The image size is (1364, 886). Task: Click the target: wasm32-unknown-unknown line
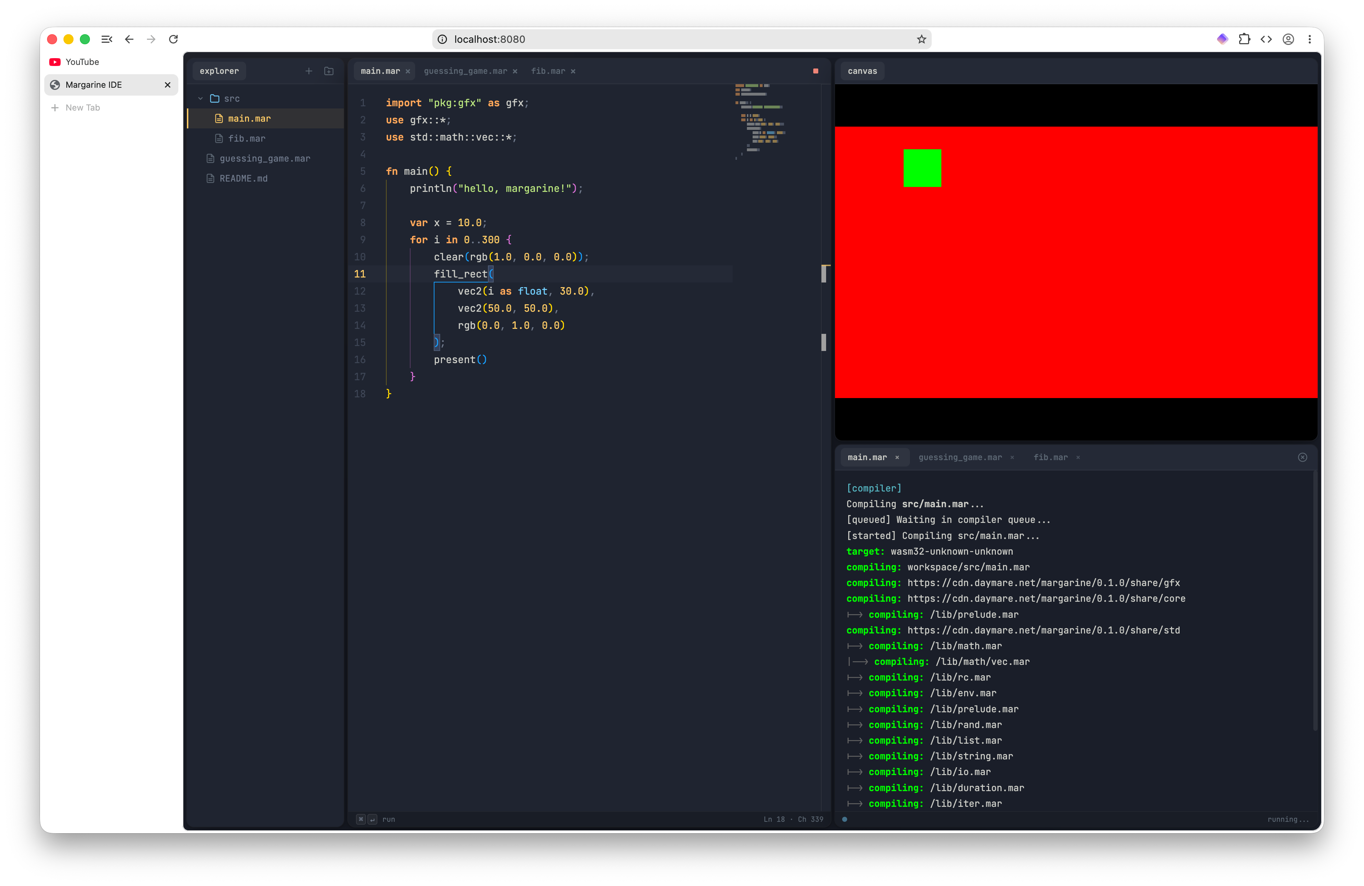pyautogui.click(x=930, y=551)
